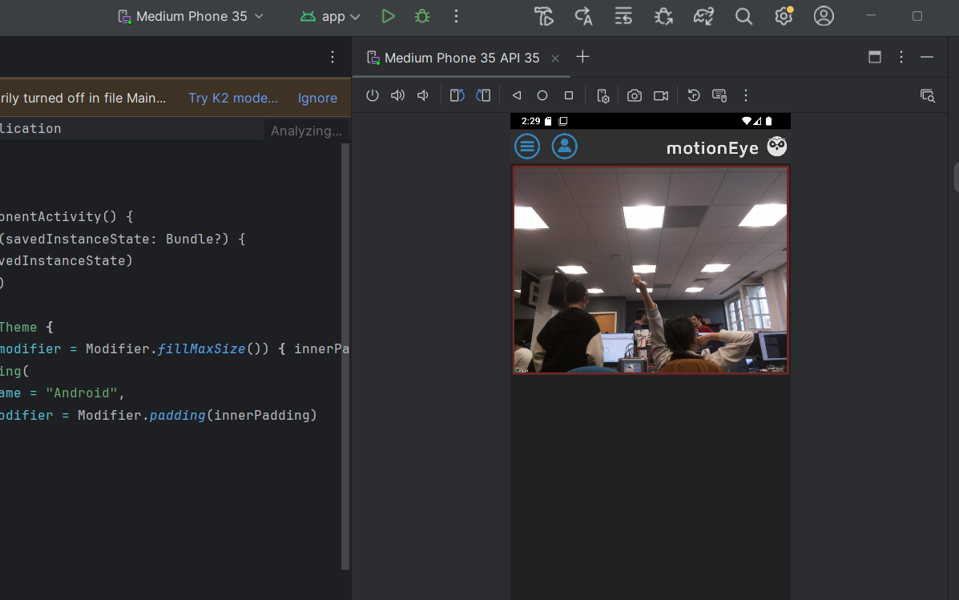959x600 pixels.
Task: Open Search Everywhere magnifier
Action: (743, 17)
